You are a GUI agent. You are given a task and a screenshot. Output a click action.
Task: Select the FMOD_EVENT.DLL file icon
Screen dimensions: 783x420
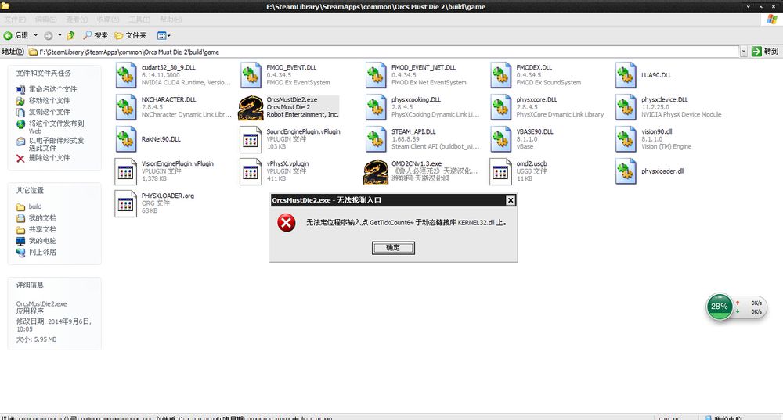point(251,75)
